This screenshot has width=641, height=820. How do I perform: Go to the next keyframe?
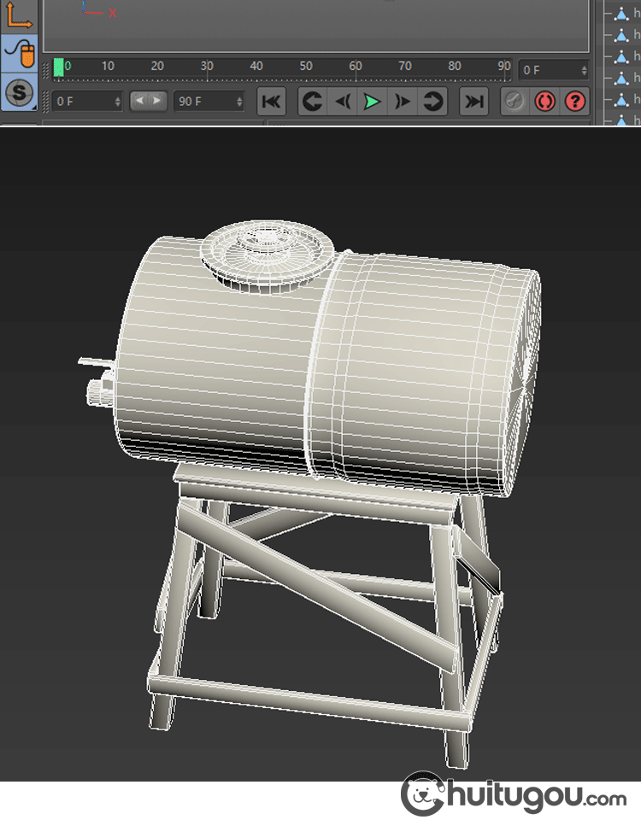click(433, 102)
